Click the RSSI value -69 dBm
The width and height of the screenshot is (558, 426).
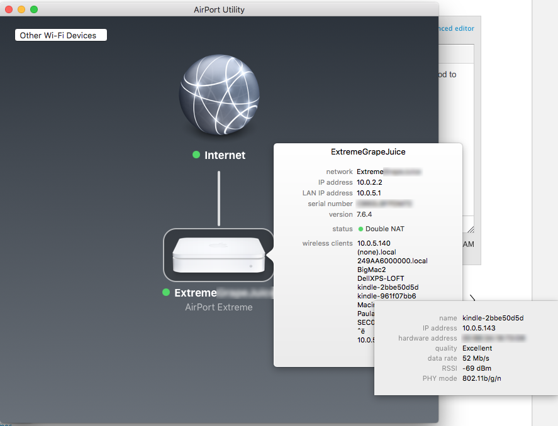pyautogui.click(x=477, y=368)
